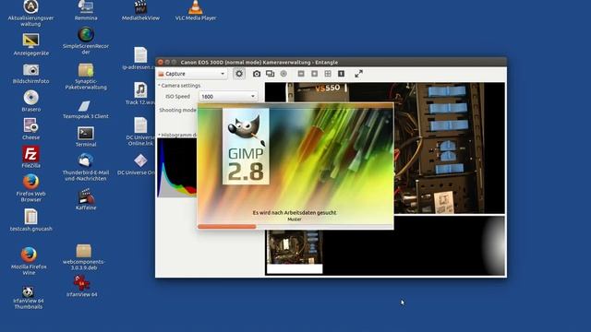This screenshot has width=591, height=332.
Task: Open the Firefox Web Browser desktop icon
Action: pyautogui.click(x=30, y=188)
